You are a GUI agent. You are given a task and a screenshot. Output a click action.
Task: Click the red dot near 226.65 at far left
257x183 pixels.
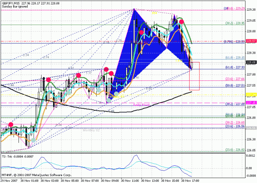pos(11,125)
